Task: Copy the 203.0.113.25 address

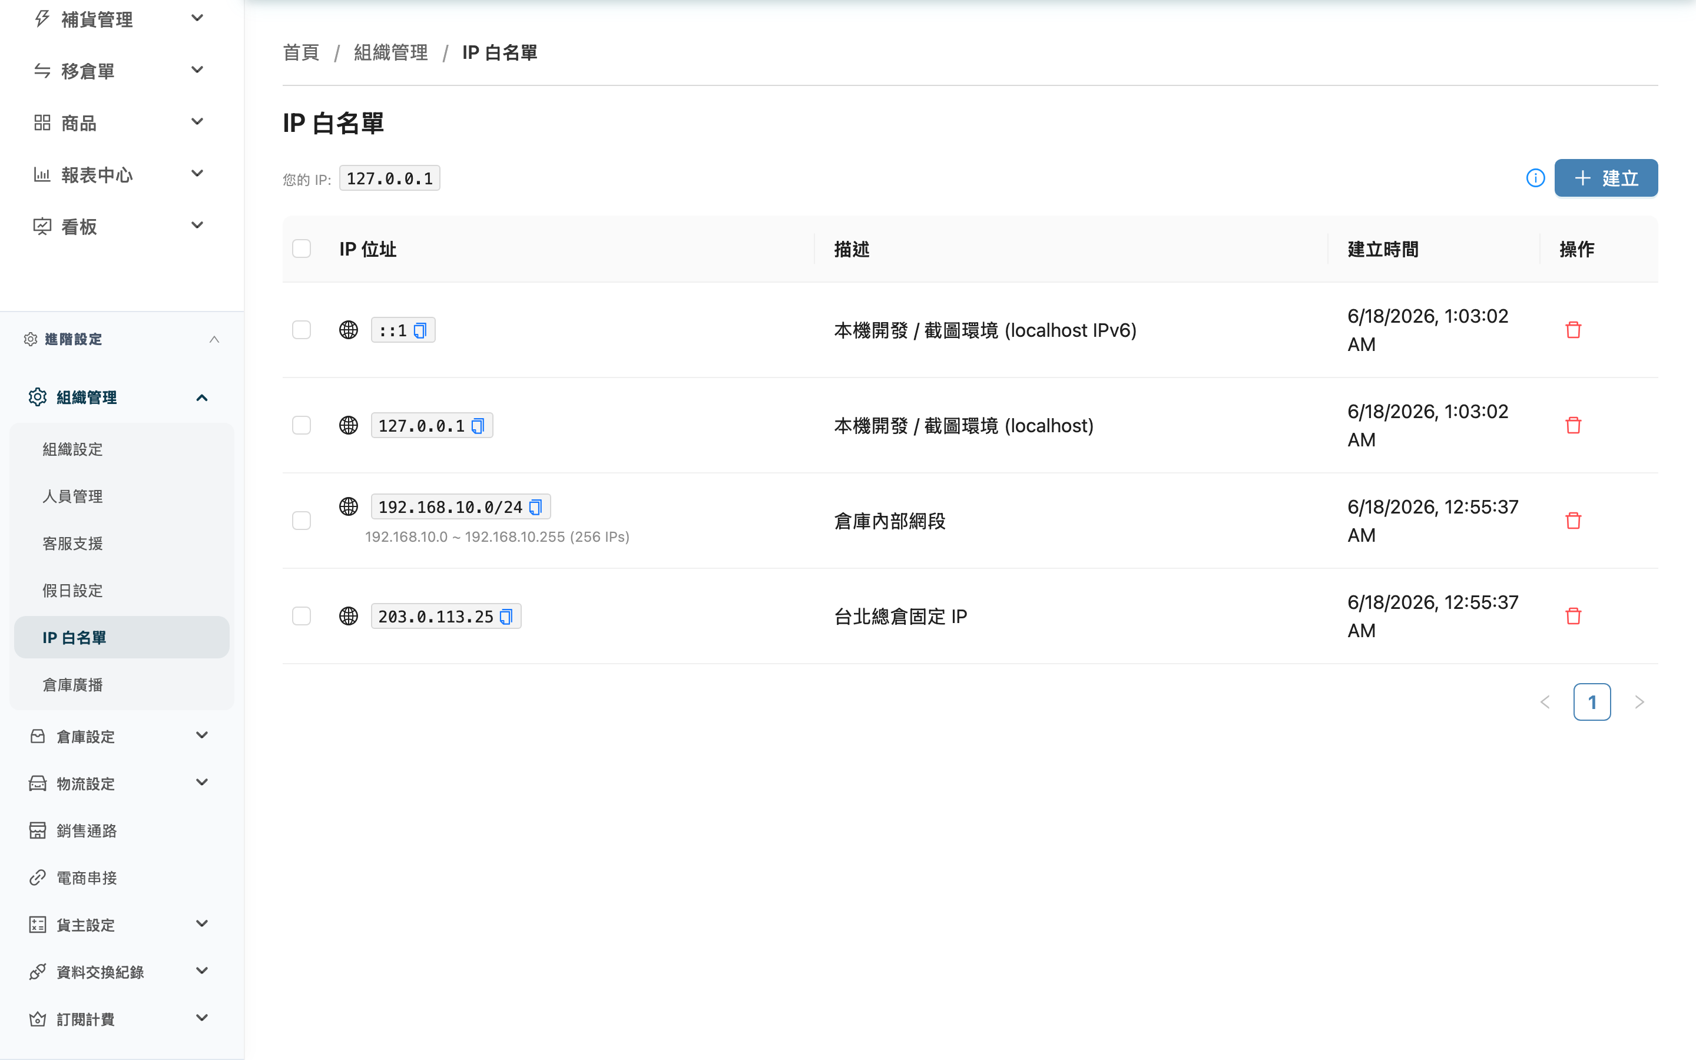Action: point(506,616)
